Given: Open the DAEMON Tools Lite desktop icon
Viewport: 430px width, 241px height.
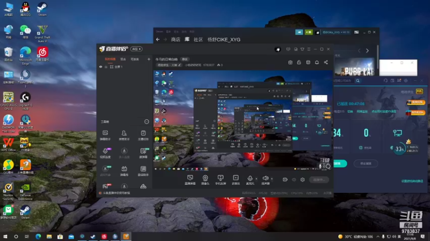Looking at the screenshot, I should coord(8,124).
